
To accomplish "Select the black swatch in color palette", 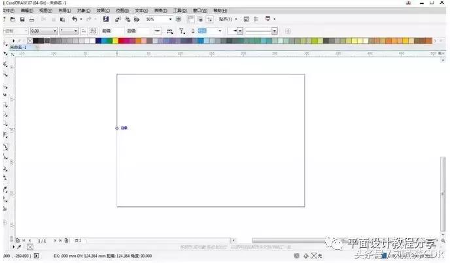I will click(35, 40).
